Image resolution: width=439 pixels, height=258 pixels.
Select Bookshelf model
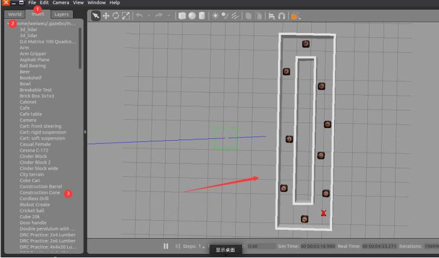point(31,78)
